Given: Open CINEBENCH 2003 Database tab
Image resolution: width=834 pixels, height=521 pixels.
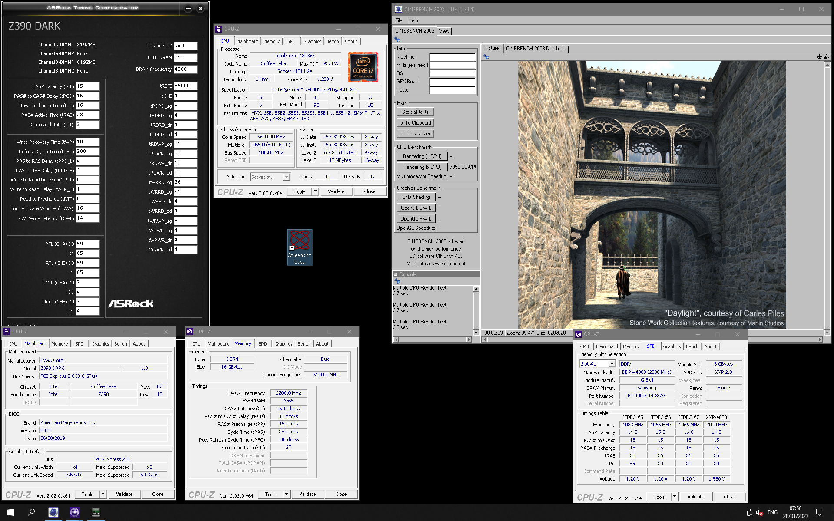Looking at the screenshot, I should tap(536, 49).
